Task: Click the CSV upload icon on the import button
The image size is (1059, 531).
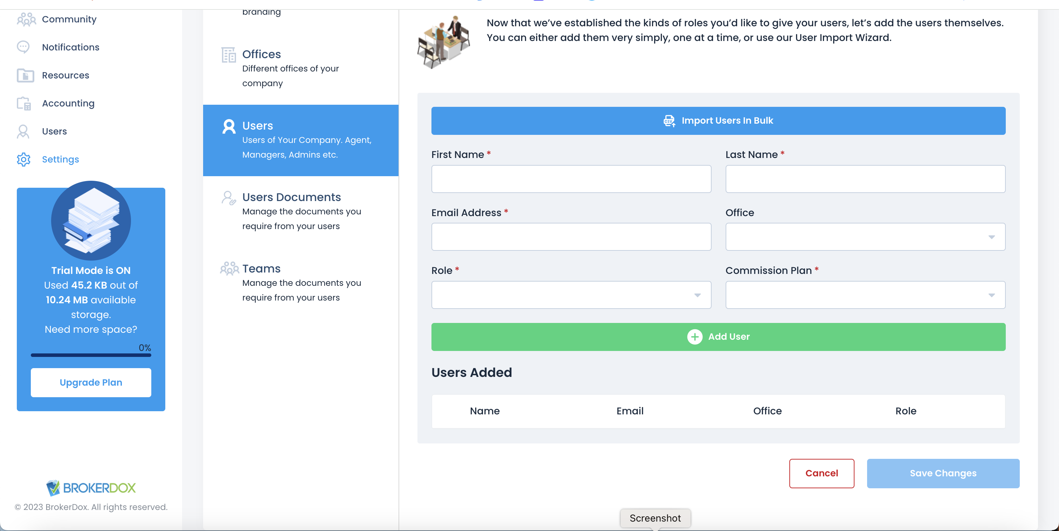Action: [x=669, y=121]
